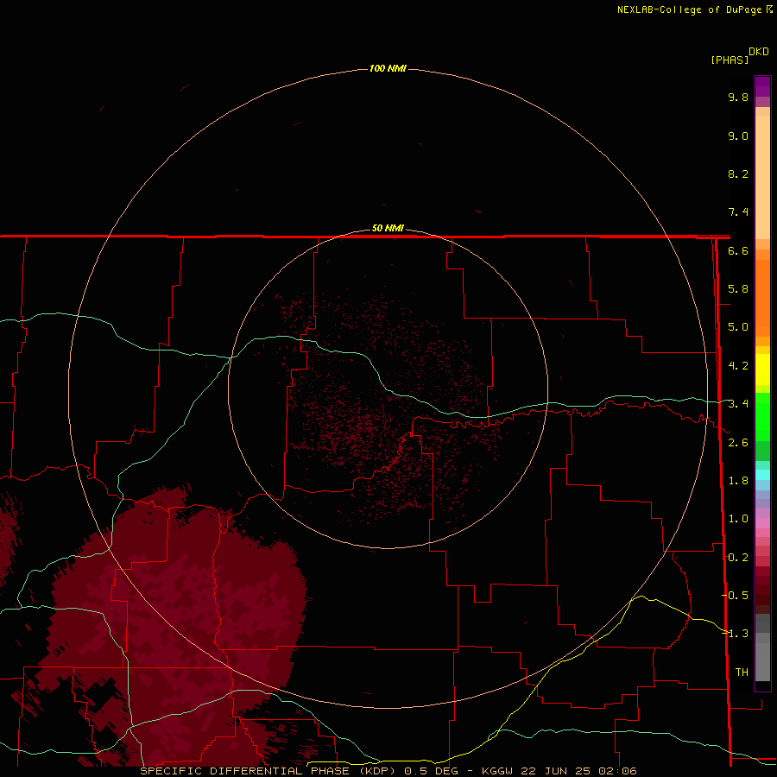777x777 pixels.
Task: Click the 100 NMI range ring label
Action: pos(388,68)
